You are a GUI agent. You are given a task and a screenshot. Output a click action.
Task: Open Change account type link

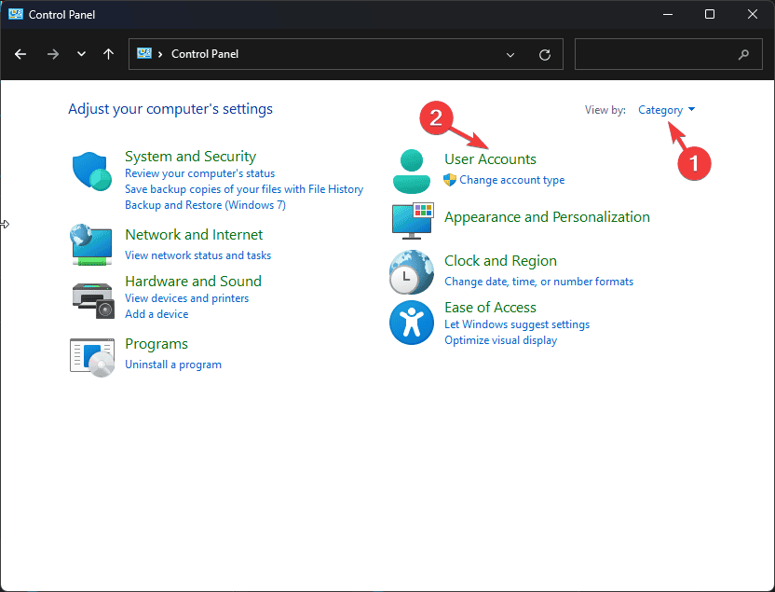click(x=511, y=180)
